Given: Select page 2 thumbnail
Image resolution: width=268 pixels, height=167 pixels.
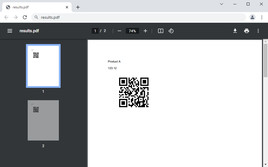Looking at the screenshot, I should point(43,120).
